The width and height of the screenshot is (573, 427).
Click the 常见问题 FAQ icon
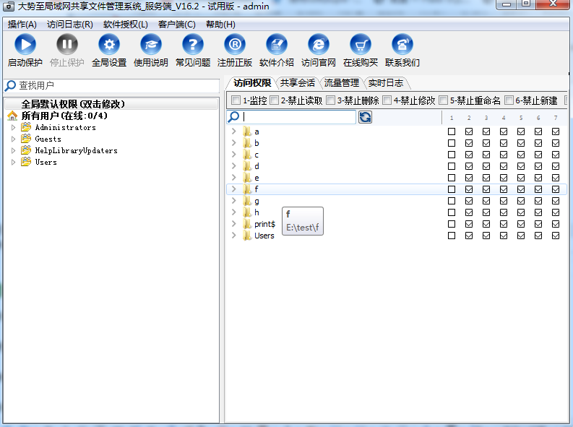tap(193, 45)
